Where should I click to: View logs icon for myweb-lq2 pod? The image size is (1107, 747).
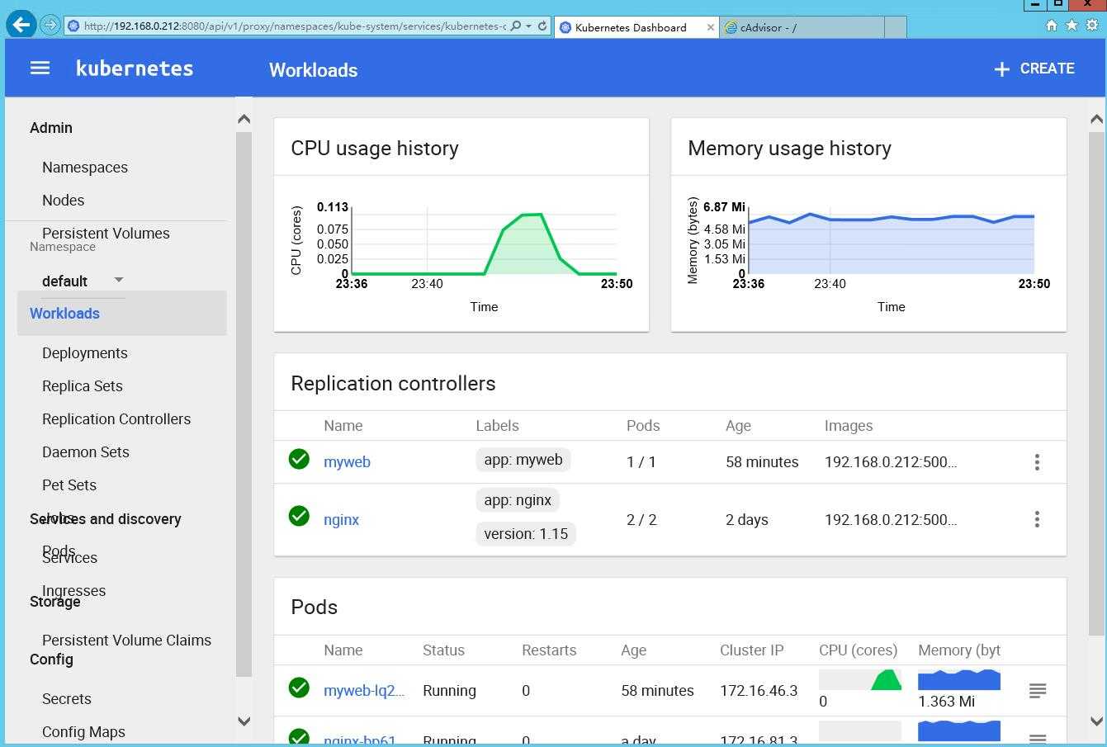(x=1038, y=690)
